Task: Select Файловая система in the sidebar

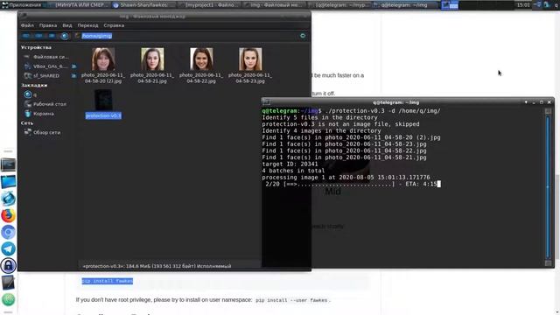Action: (47, 57)
